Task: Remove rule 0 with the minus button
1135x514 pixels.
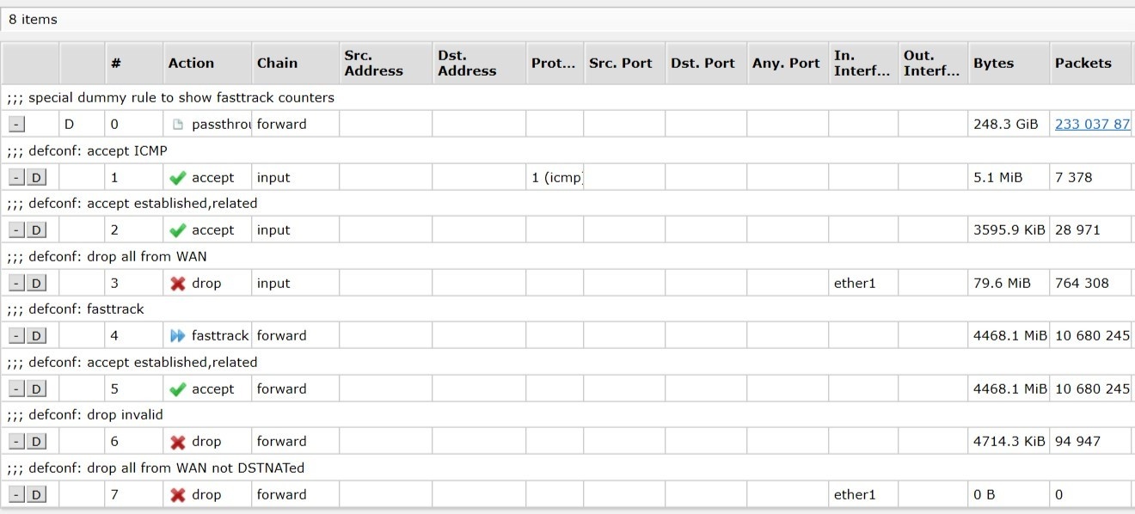Action: 16,125
